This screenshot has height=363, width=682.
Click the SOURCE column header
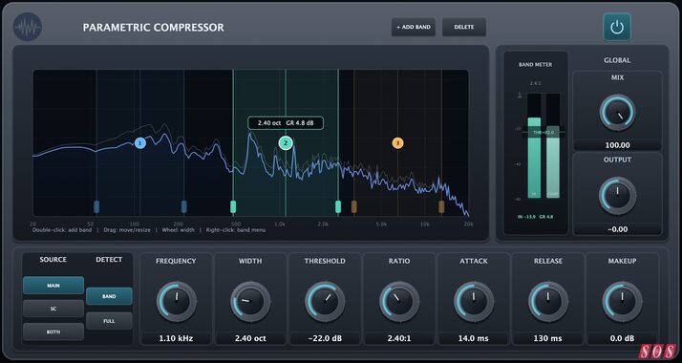pyautogui.click(x=53, y=260)
